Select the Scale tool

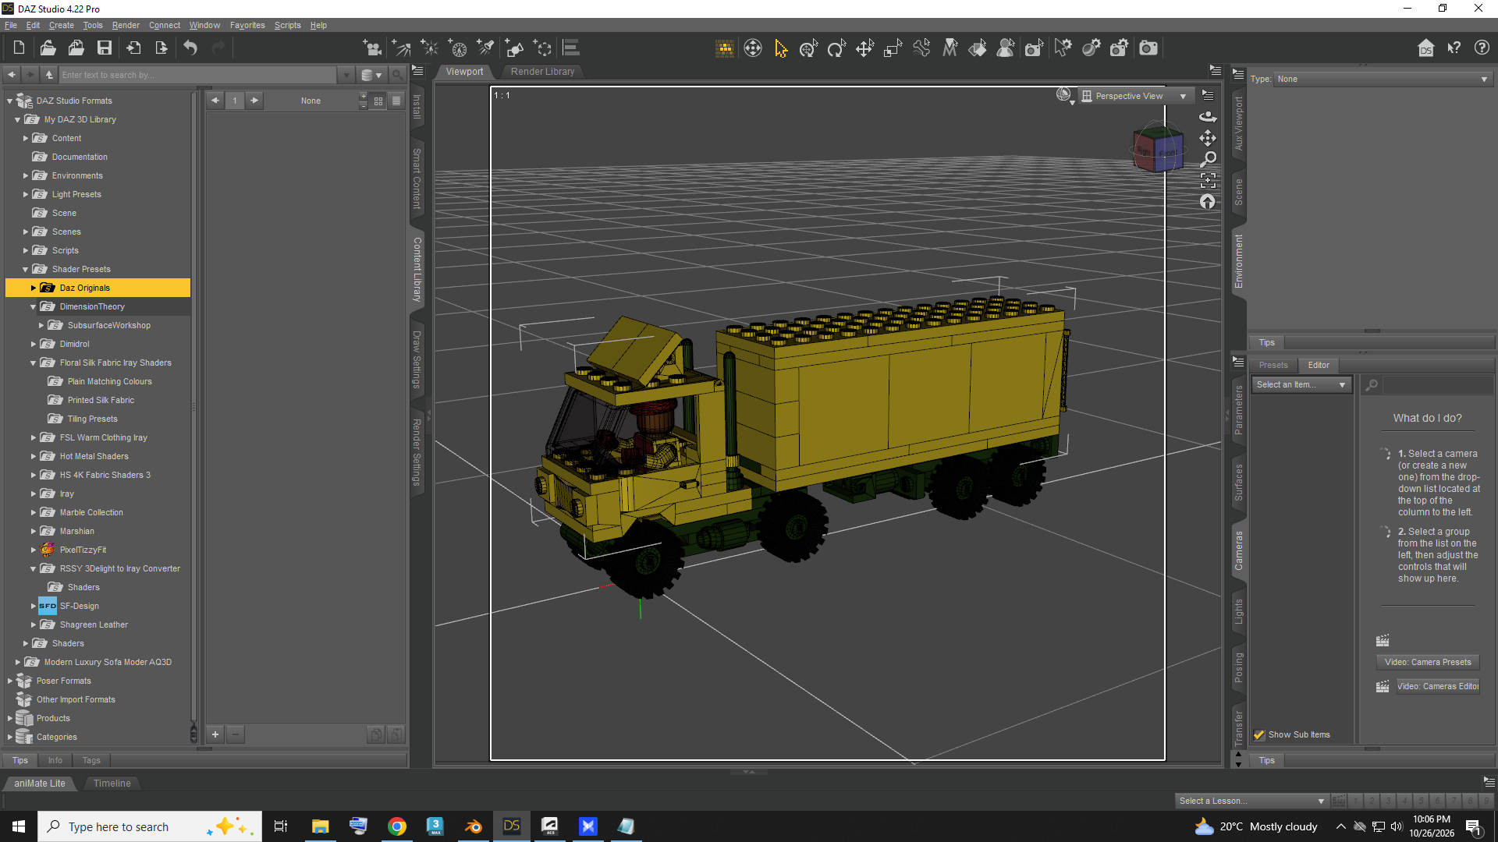pos(893,48)
